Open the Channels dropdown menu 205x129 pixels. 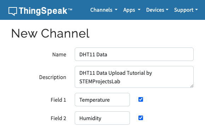pos(104,10)
